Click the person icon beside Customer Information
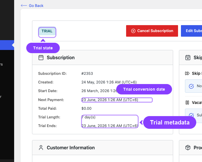This screenshot has height=162, width=202. click(41, 148)
